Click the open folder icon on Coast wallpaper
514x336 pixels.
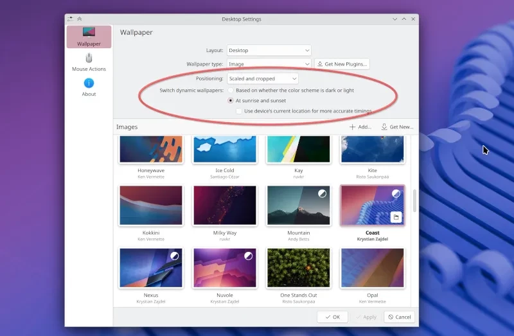396,217
